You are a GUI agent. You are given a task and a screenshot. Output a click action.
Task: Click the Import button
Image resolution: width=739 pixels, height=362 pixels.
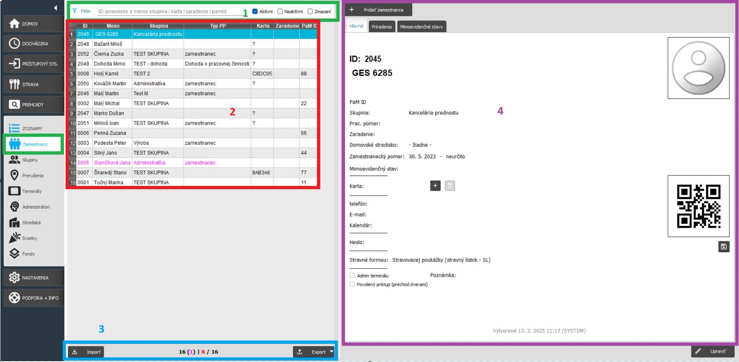(86, 352)
